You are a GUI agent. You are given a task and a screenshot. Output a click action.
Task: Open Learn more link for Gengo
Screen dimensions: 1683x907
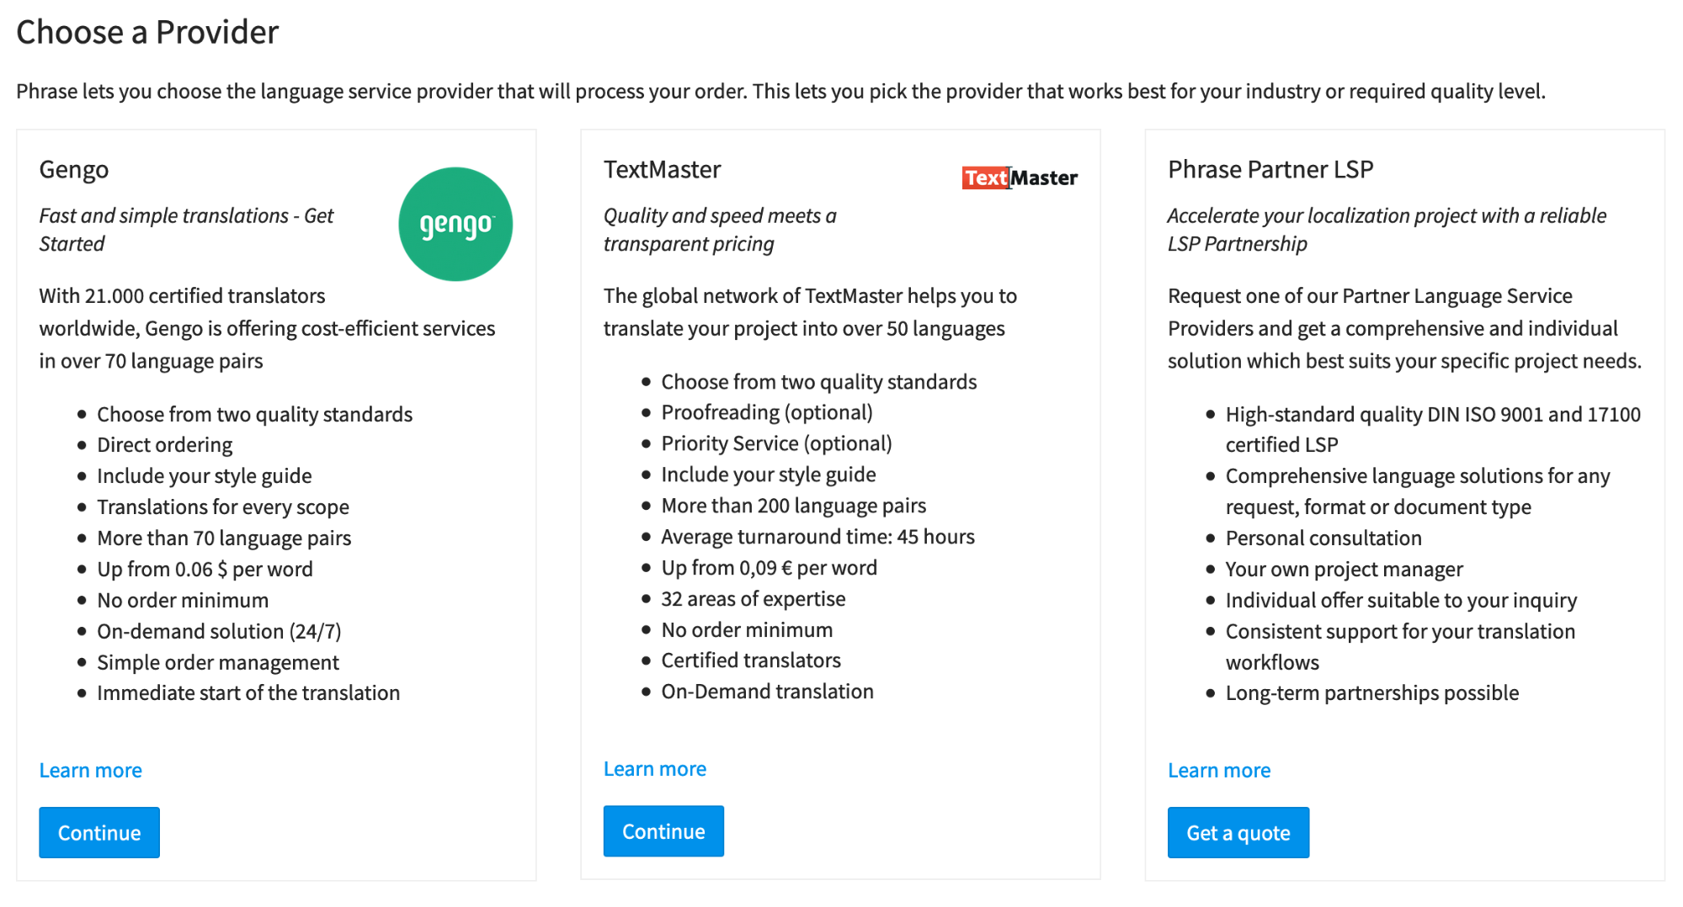click(90, 770)
